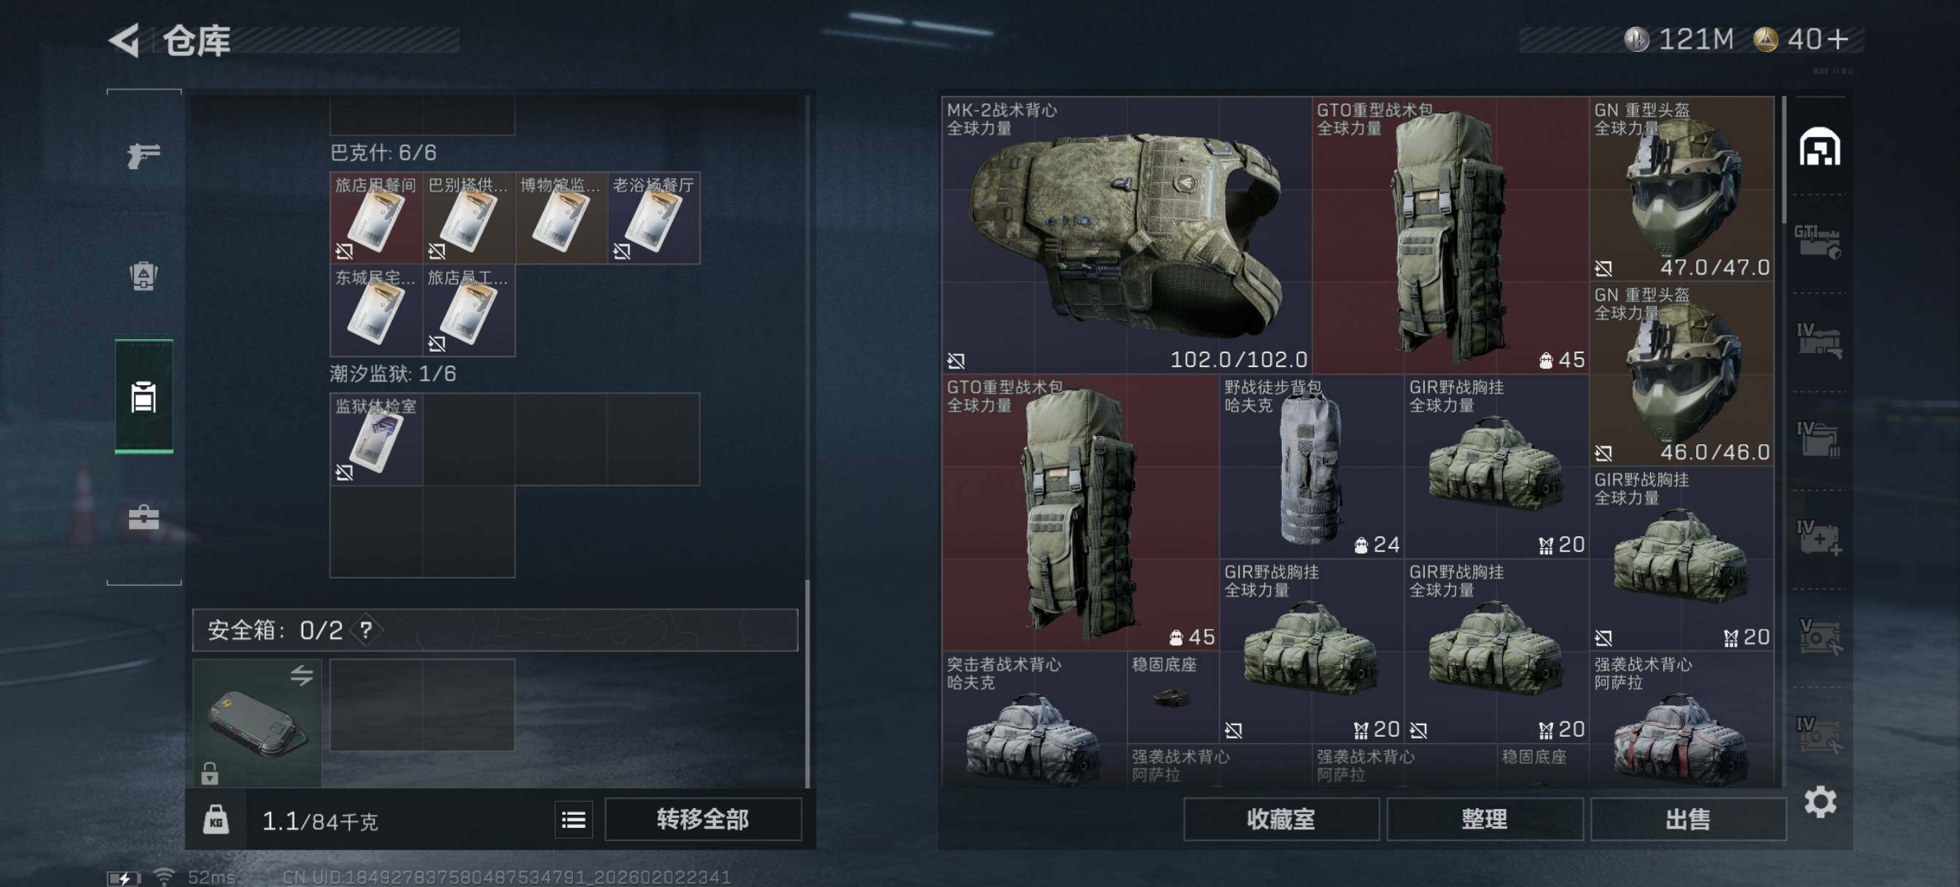Open stash settings gear icon
Screen dimensions: 1960x887
click(1820, 802)
